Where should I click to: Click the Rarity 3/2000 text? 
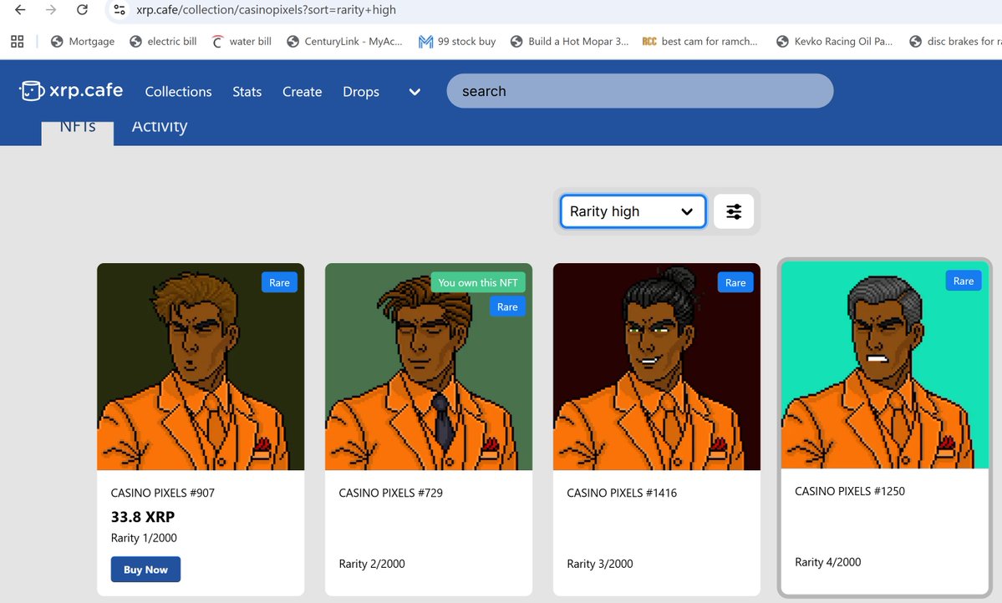[x=600, y=564]
